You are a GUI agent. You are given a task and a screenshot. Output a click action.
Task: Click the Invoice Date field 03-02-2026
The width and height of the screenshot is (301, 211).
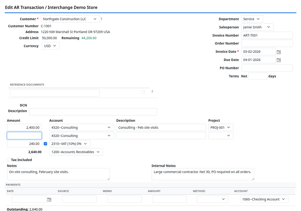pos(258,52)
